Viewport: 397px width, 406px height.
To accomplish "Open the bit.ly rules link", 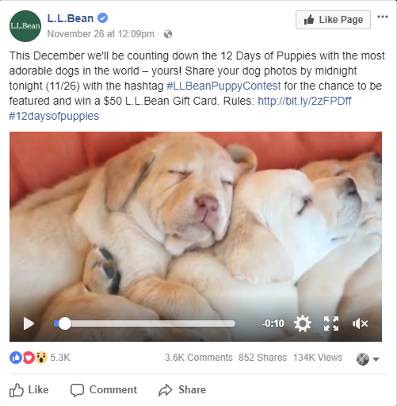I will (304, 101).
